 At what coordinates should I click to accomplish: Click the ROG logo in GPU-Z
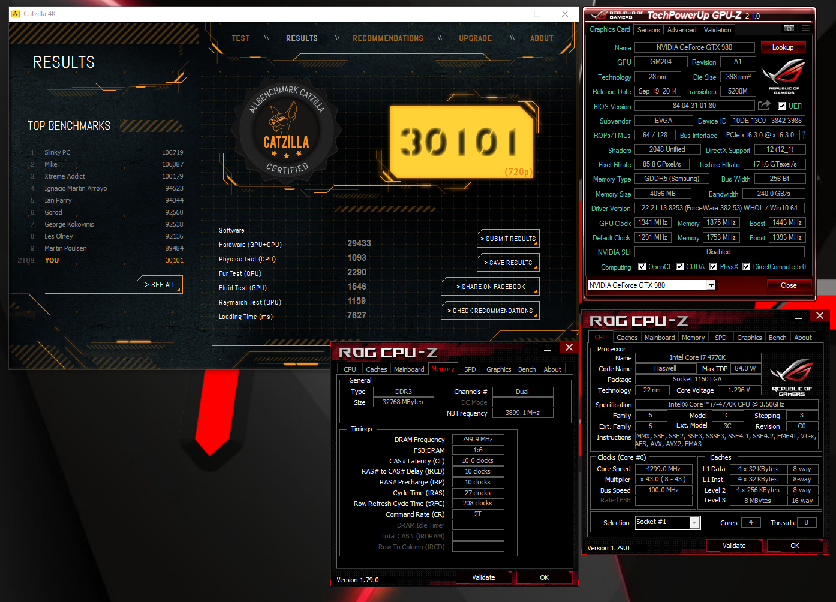pos(784,77)
